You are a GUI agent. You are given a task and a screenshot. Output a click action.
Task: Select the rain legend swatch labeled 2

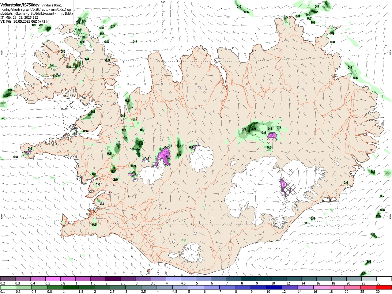point(102,287)
